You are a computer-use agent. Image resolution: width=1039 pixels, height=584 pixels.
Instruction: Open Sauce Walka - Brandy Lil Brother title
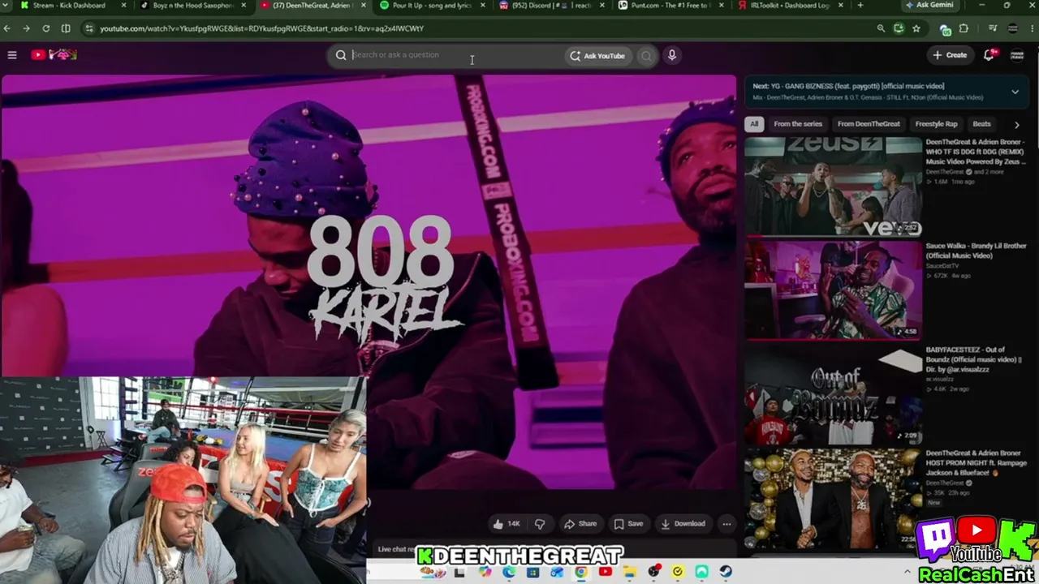coord(976,251)
